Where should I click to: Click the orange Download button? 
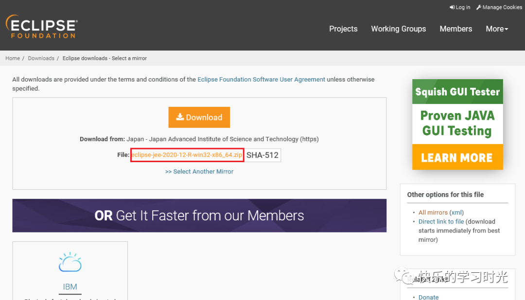point(199,117)
